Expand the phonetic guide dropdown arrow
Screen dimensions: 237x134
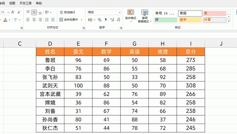(20, 20)
